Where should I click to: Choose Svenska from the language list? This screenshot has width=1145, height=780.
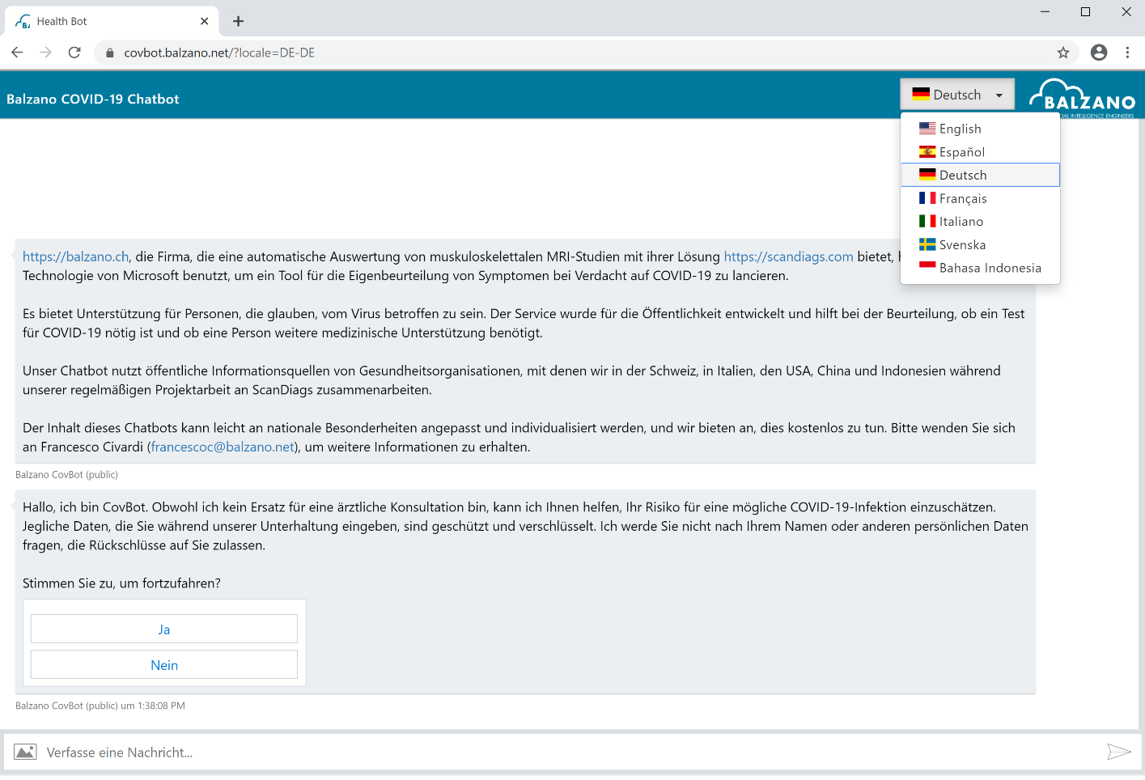click(x=980, y=244)
